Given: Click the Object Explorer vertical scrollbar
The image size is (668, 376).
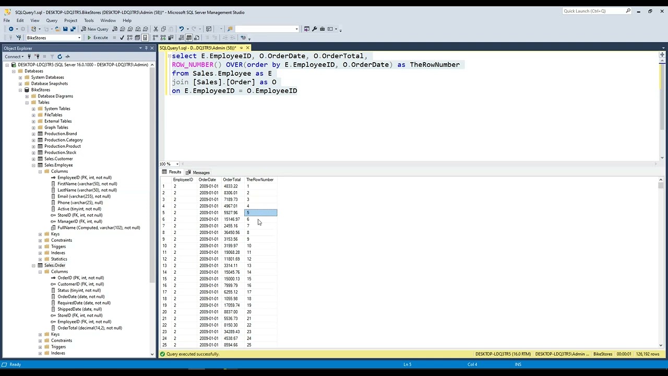Looking at the screenshot, I should [152, 209].
